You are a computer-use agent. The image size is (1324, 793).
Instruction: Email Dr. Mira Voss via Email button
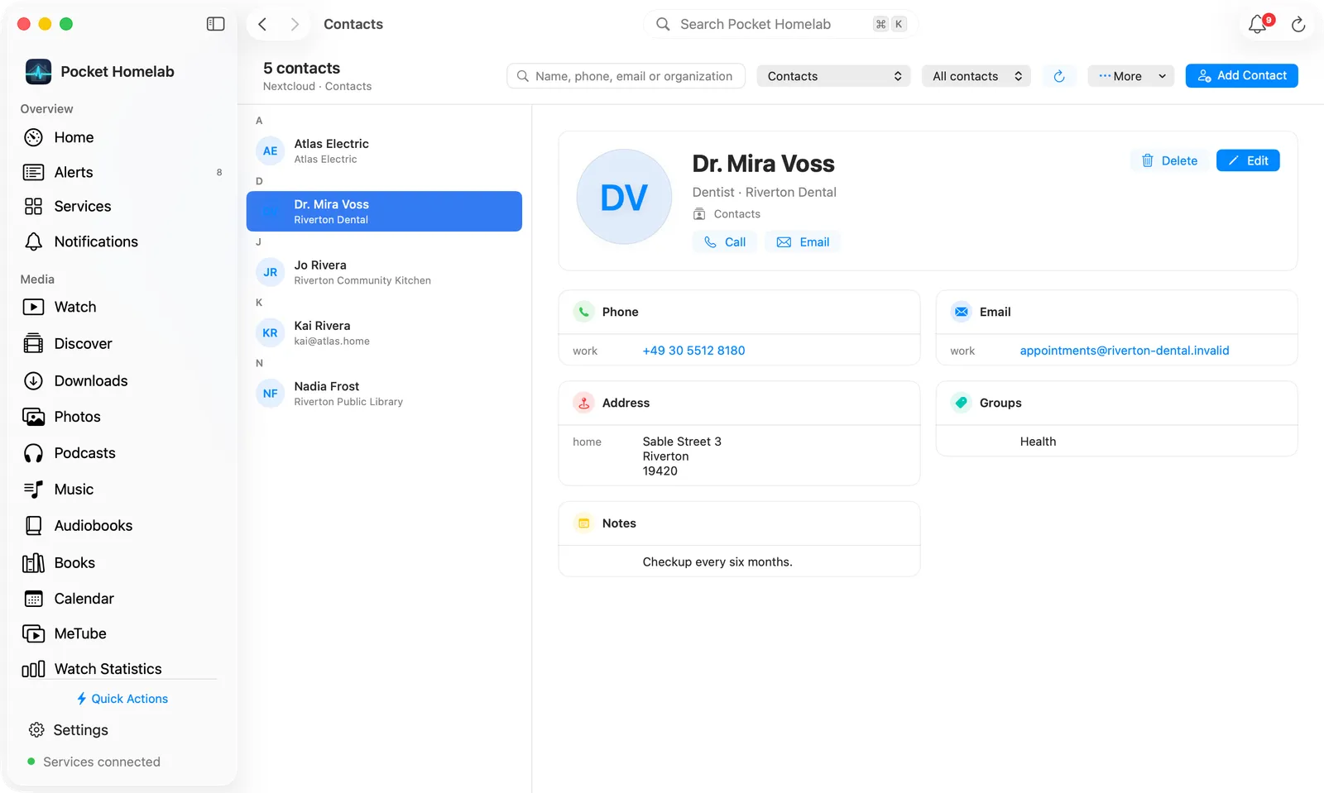point(803,242)
